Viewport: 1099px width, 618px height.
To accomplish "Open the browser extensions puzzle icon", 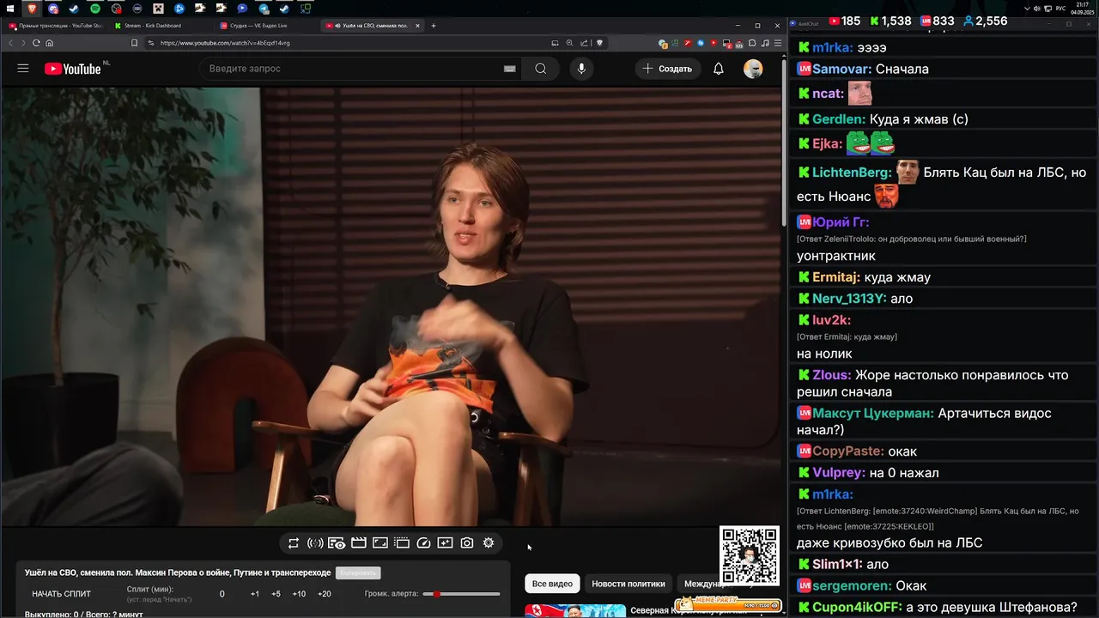I will pyautogui.click(x=753, y=43).
